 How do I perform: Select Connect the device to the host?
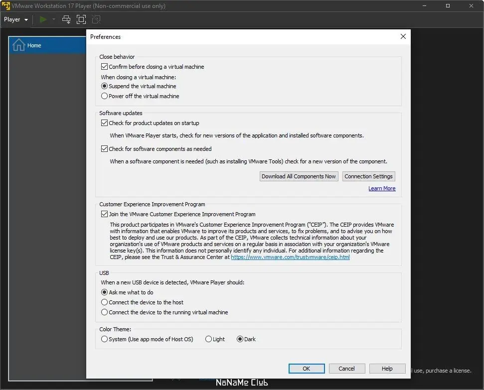(x=142, y=302)
